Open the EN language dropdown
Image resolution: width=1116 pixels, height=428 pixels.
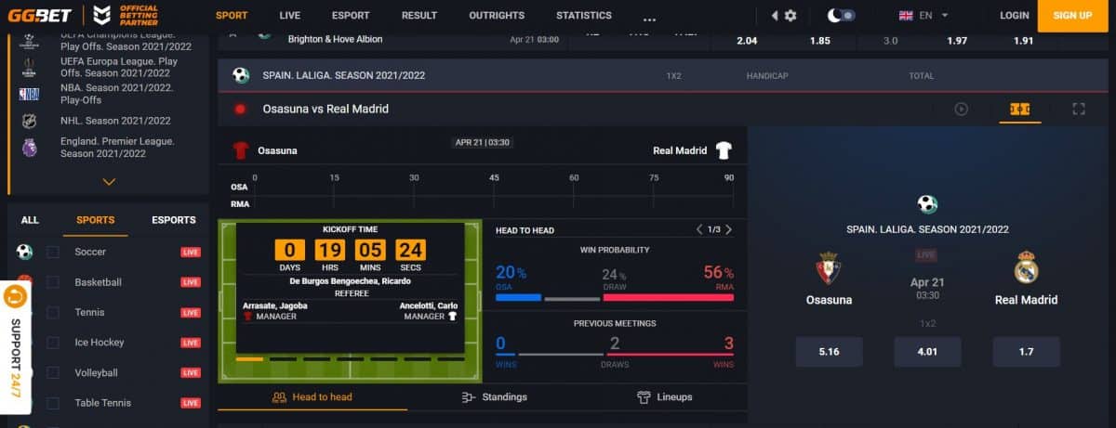(923, 16)
